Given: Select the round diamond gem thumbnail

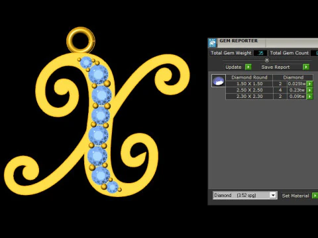Looking at the screenshot, I should (219, 81).
